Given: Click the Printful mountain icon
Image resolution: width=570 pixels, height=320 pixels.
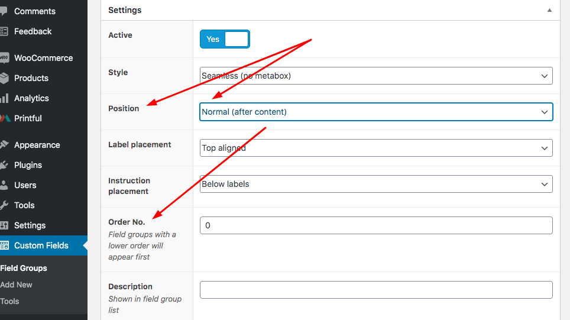Looking at the screenshot, I should pos(4,118).
